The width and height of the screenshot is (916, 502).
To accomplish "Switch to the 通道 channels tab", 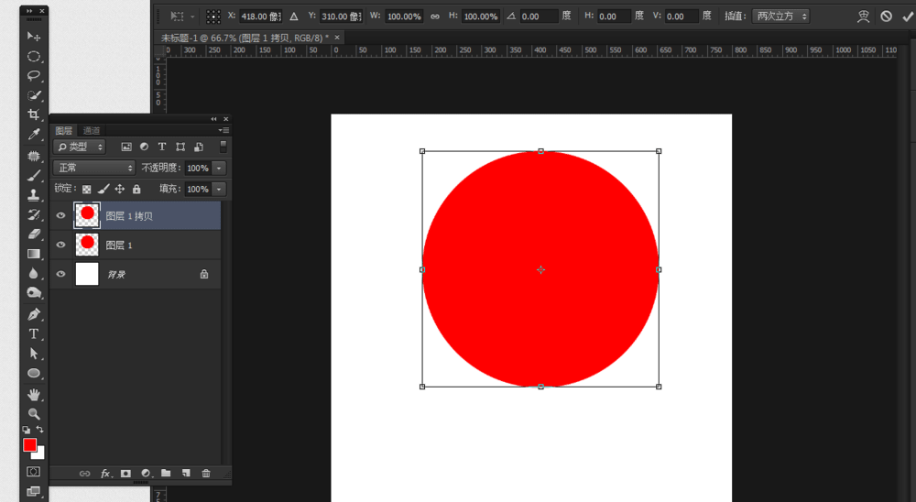I will [92, 131].
